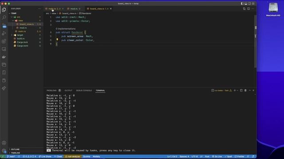Click the Go Live status bar button
The height and width of the screenshot is (159, 284).
(x=217, y=156)
